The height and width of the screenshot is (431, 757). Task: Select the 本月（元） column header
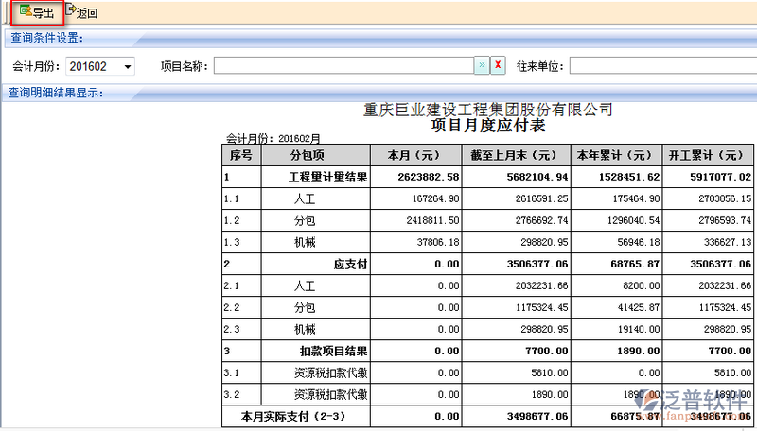tap(415, 155)
